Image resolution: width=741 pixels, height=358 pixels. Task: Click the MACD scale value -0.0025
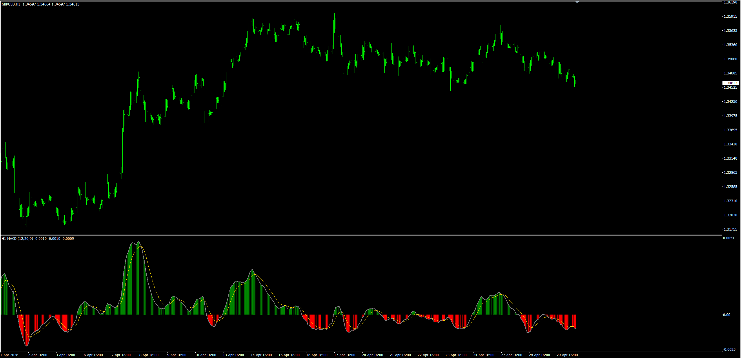pyautogui.click(x=729, y=350)
